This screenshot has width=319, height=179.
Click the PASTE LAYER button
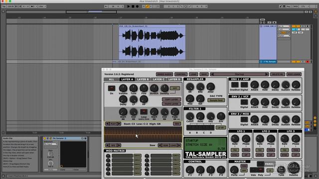click(171, 104)
